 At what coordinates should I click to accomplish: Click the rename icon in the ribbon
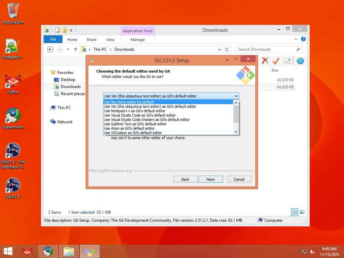coord(287,61)
